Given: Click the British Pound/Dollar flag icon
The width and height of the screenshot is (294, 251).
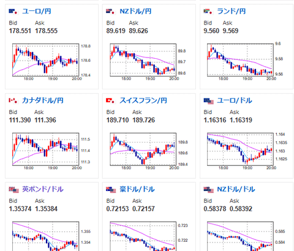Looking at the screenshot, I should [13, 190].
